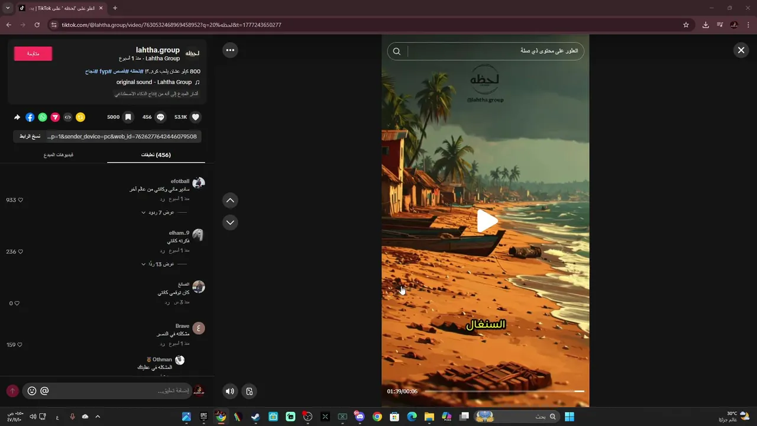The height and width of the screenshot is (426, 757).
Task: Open the taskbar weather widget
Action: pos(734,417)
